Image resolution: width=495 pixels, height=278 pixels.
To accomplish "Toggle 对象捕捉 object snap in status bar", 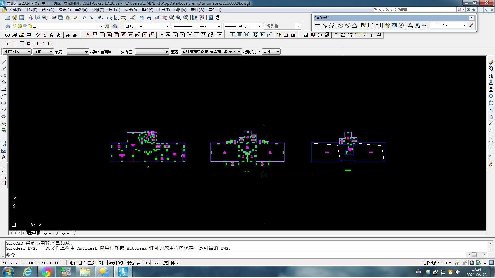I will coord(115,263).
